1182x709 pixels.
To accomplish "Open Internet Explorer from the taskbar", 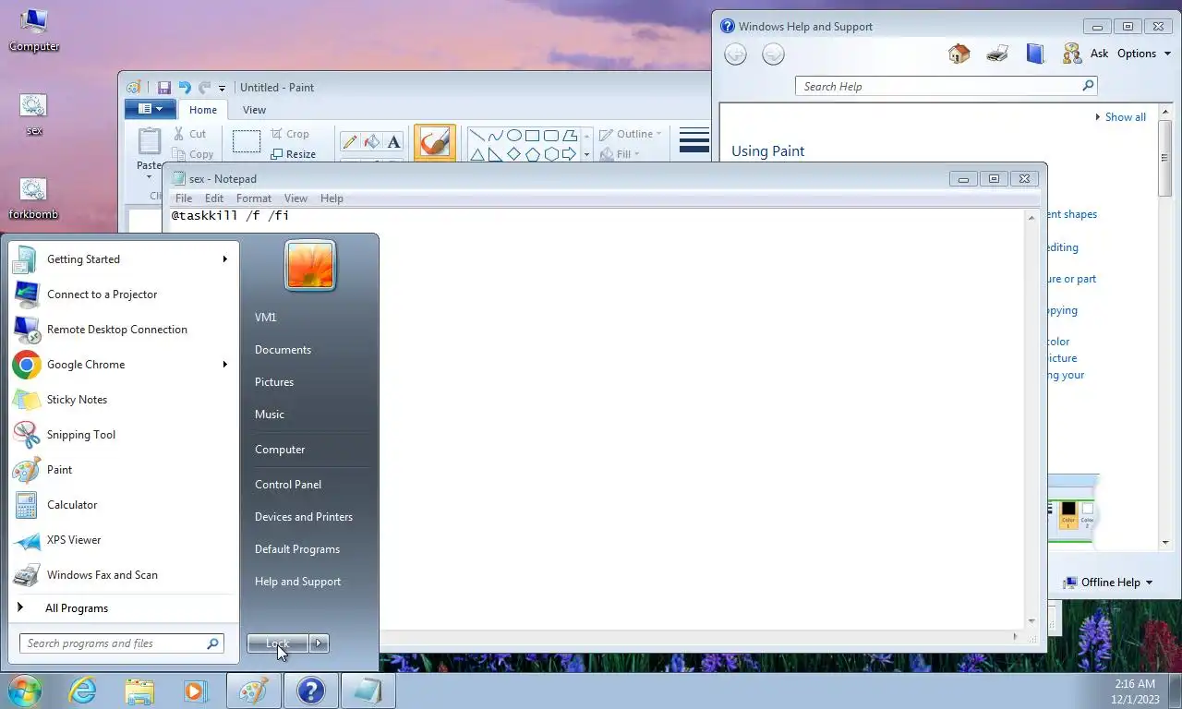I will pos(82,691).
